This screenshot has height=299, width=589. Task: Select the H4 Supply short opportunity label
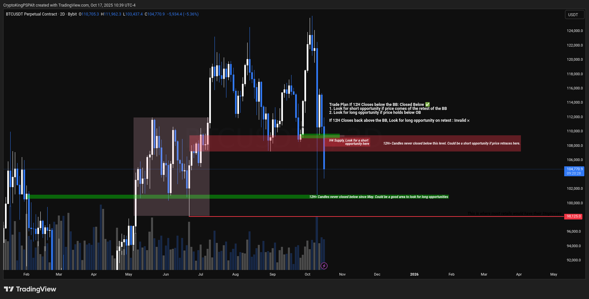coord(349,142)
